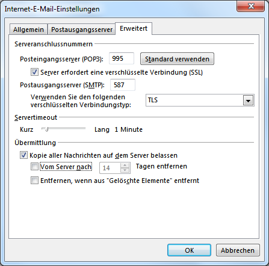
Task: Open the Postausgangsserver tab
Action: tap(82, 29)
